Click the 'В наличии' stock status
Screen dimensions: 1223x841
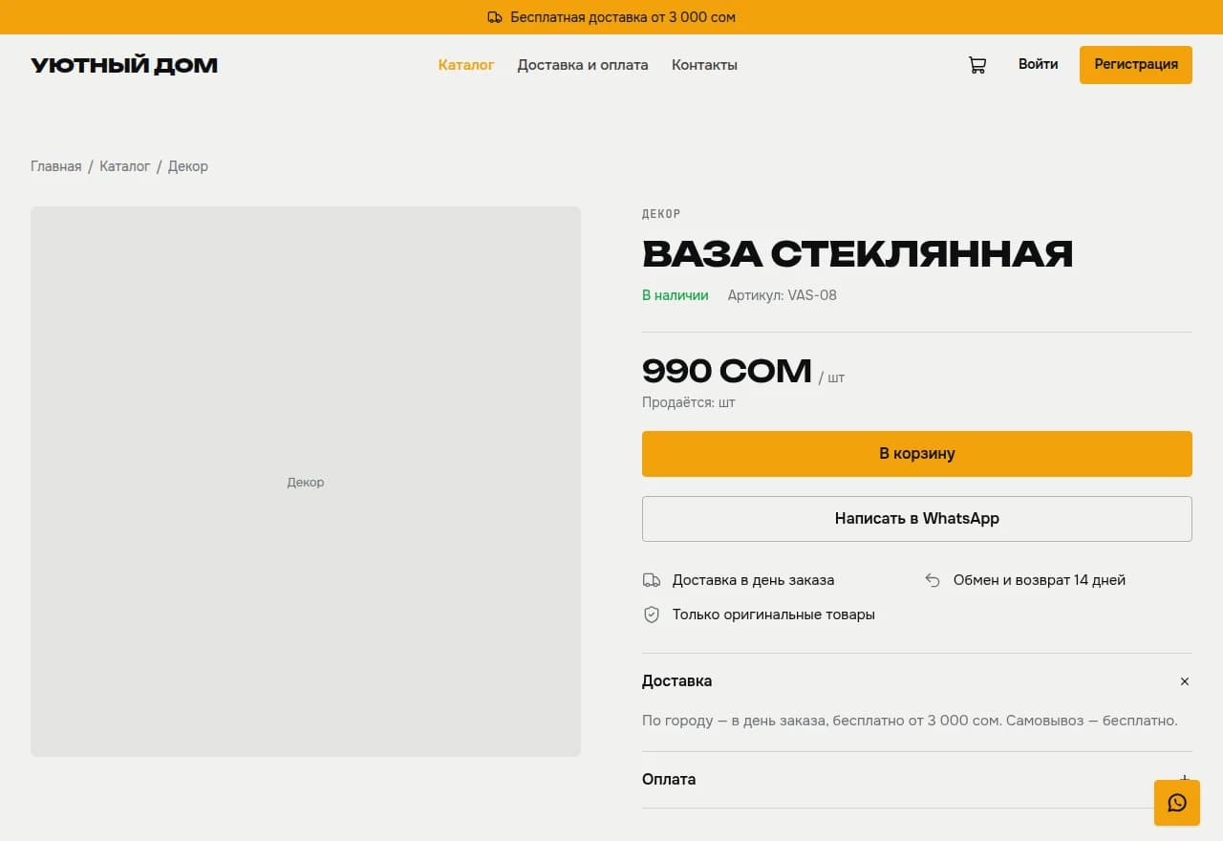click(x=676, y=295)
